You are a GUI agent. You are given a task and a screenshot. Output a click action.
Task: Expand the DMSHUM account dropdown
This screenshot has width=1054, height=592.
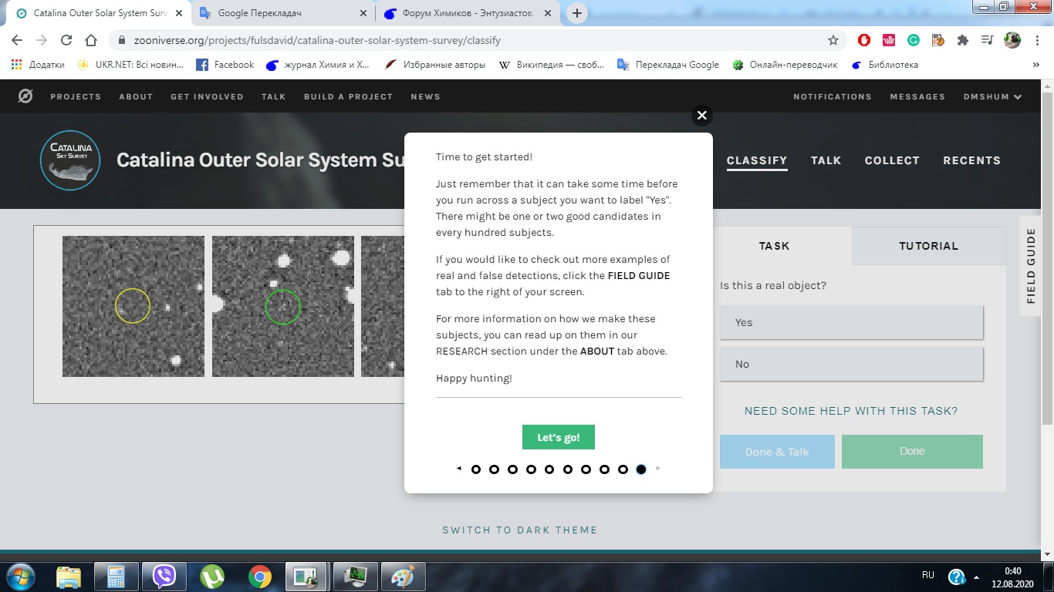pos(992,96)
